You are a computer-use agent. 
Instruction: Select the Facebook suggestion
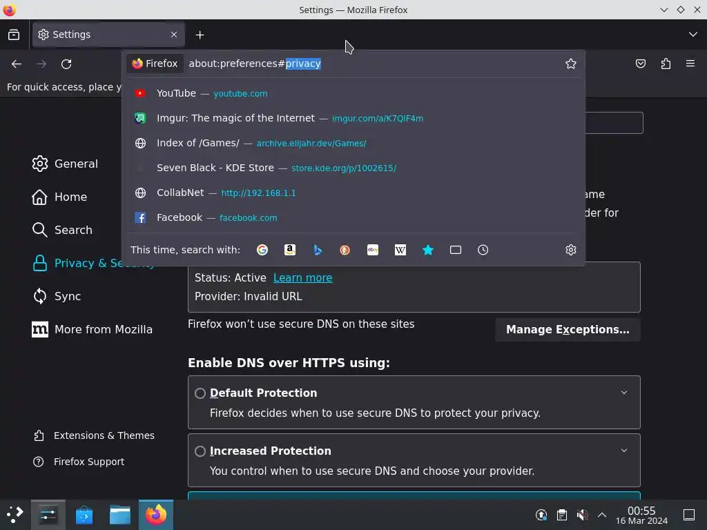353,217
